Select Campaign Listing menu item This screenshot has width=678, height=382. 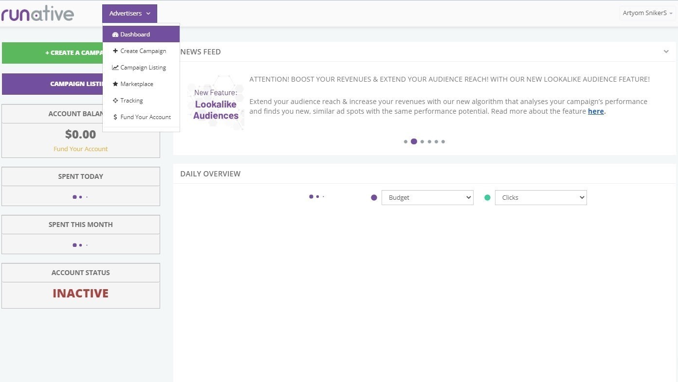point(141,68)
